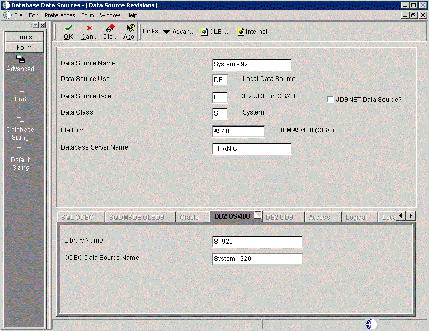Open the Preferences menu
The width and height of the screenshot is (429, 331).
click(60, 15)
